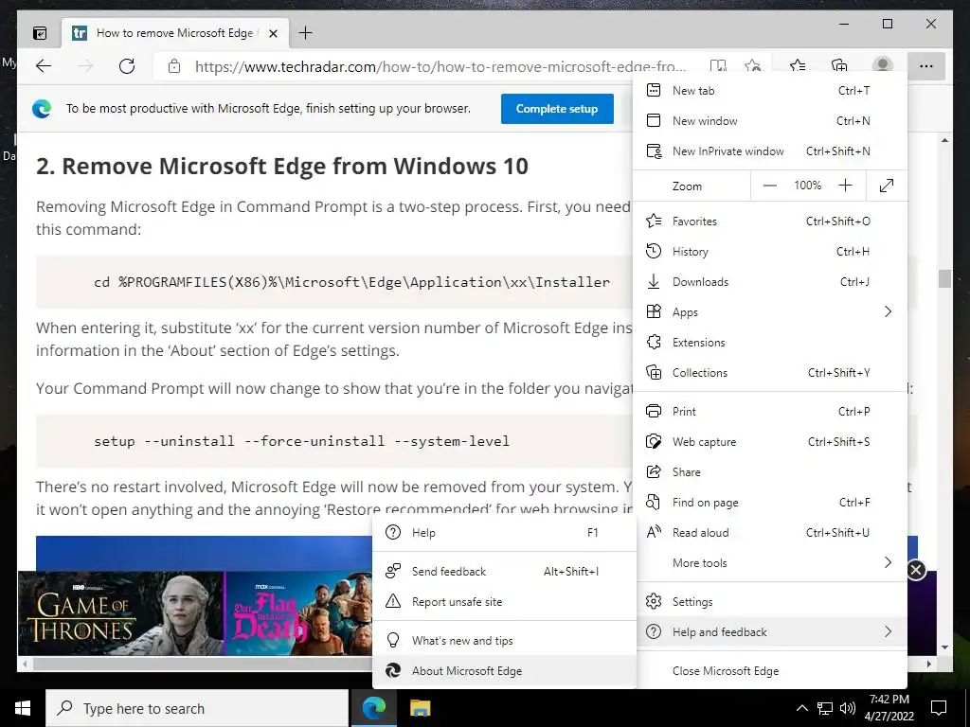
Task: Reload the page with the refresh icon
Action: point(127,66)
